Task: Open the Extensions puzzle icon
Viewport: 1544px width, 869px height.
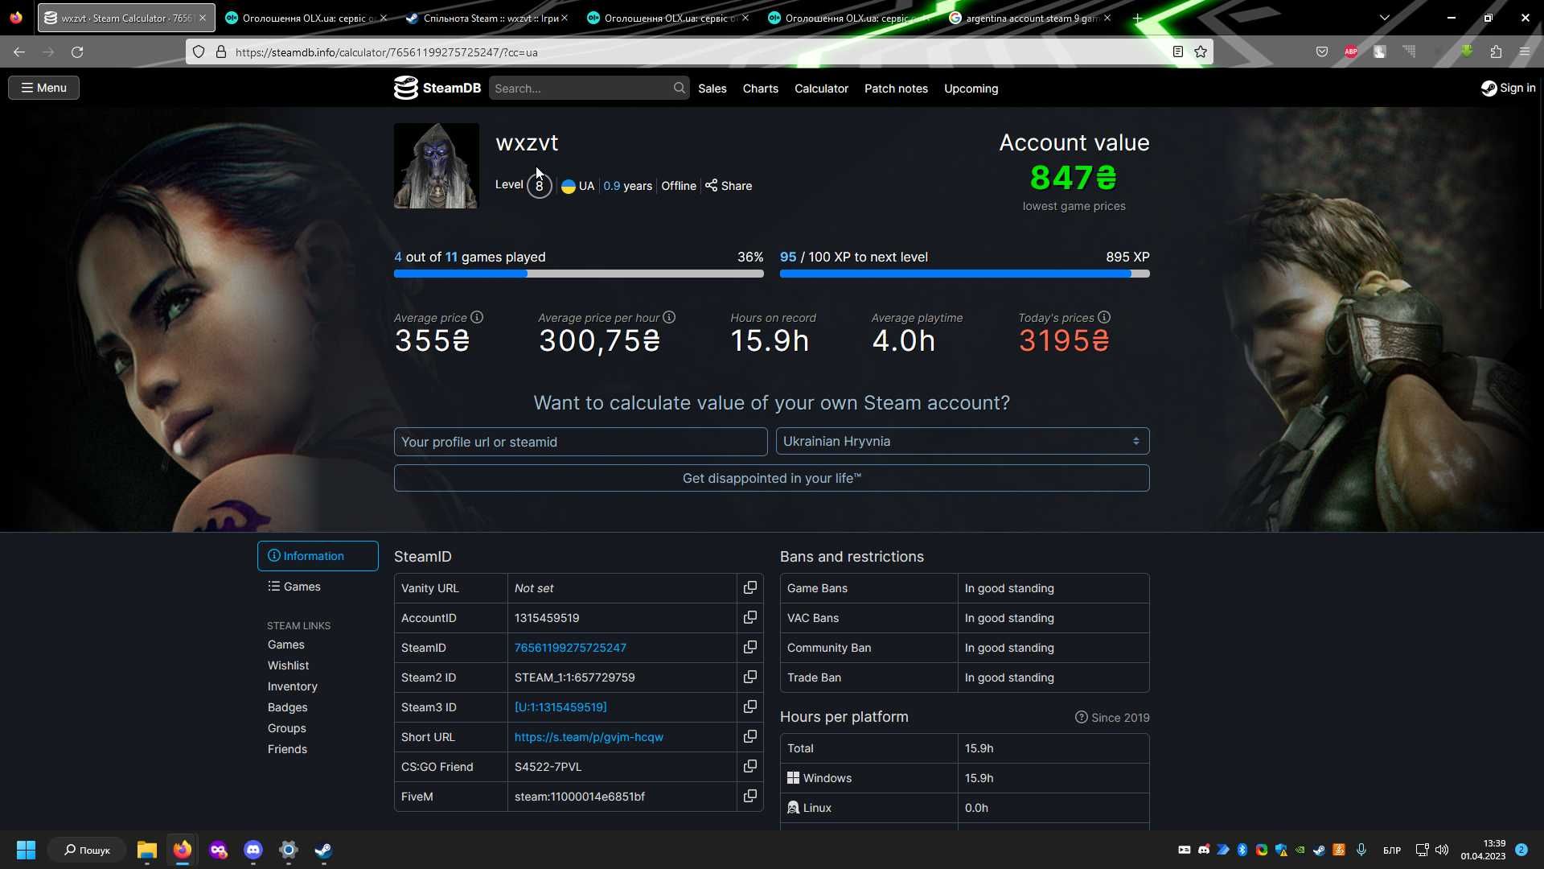Action: point(1496,51)
